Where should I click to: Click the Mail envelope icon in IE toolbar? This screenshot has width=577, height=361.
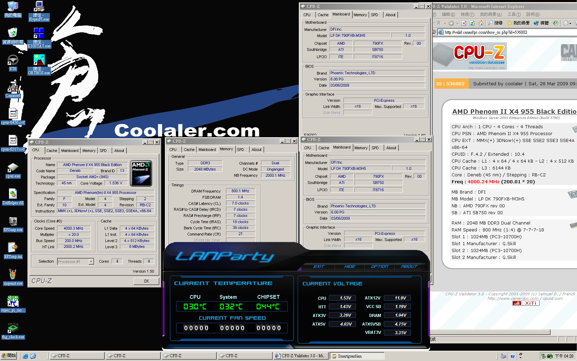[566, 23]
